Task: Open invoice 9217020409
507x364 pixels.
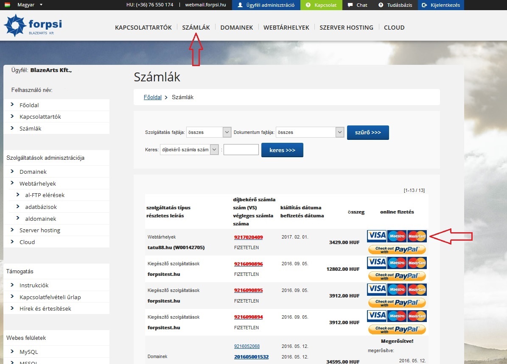Action: tap(248, 237)
